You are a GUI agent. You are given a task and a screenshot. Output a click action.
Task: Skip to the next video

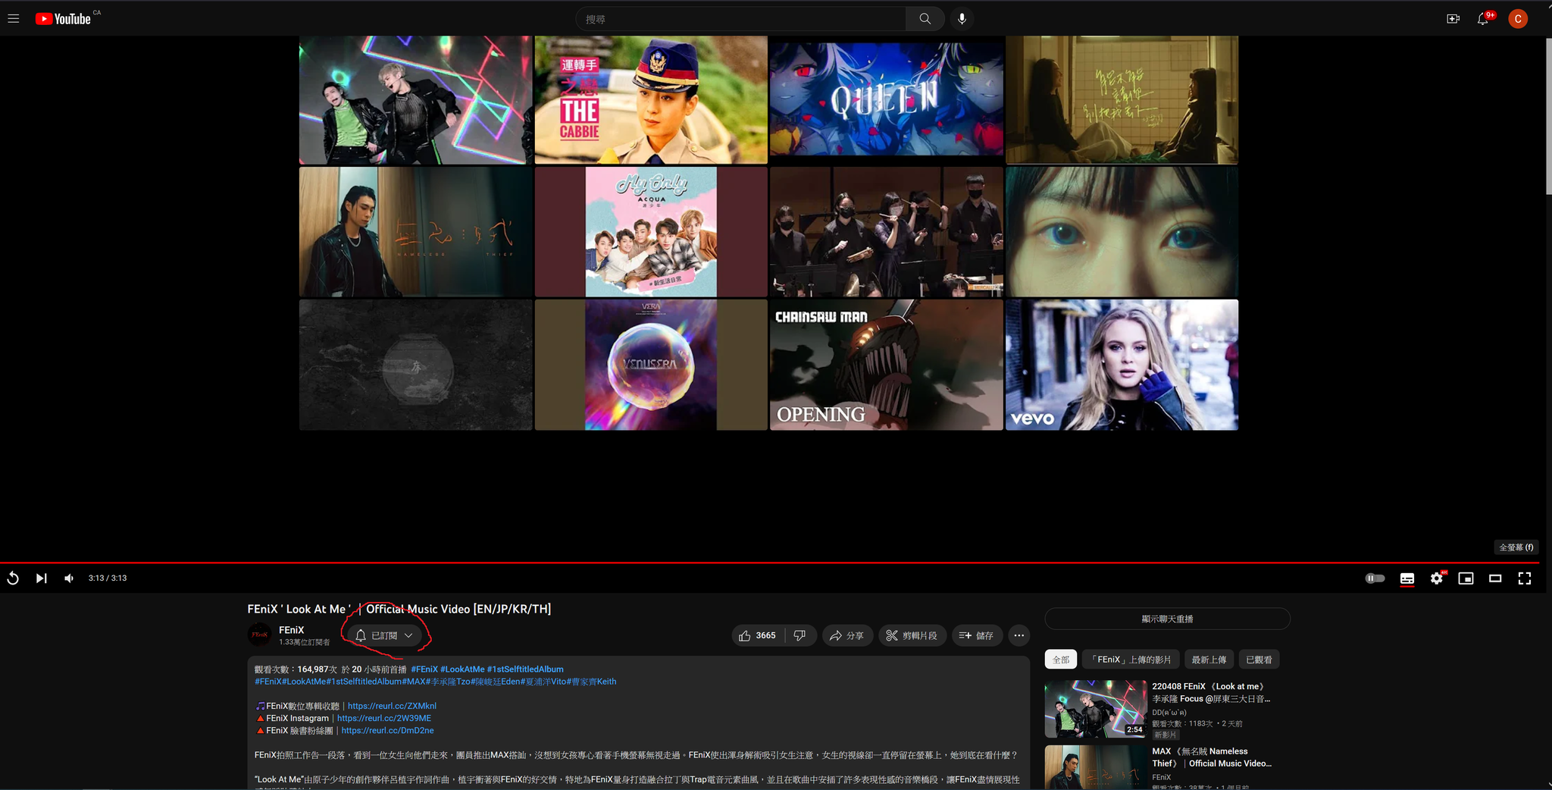41,578
